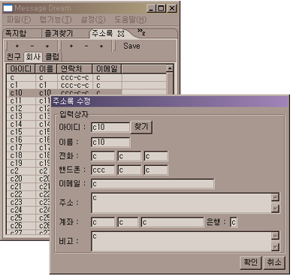
Task: Select the row with ID c14
Action: [29, 124]
